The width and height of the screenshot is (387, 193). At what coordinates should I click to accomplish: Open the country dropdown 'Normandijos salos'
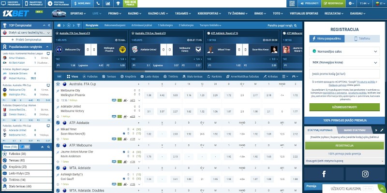[x=344, y=52]
